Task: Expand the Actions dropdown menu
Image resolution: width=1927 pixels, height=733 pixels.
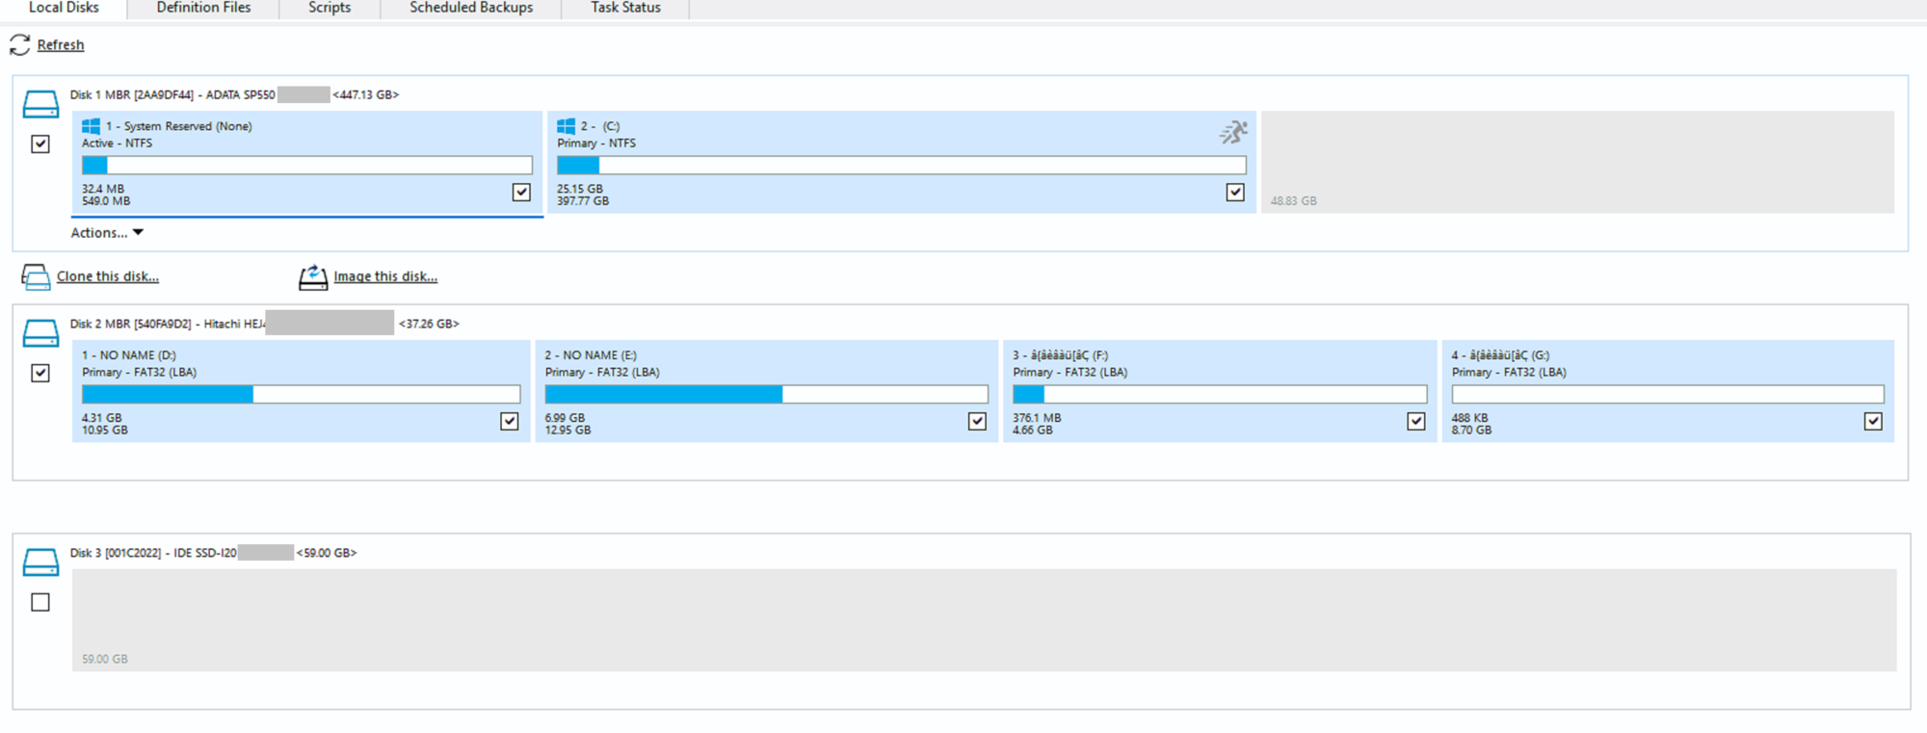Action: (107, 233)
